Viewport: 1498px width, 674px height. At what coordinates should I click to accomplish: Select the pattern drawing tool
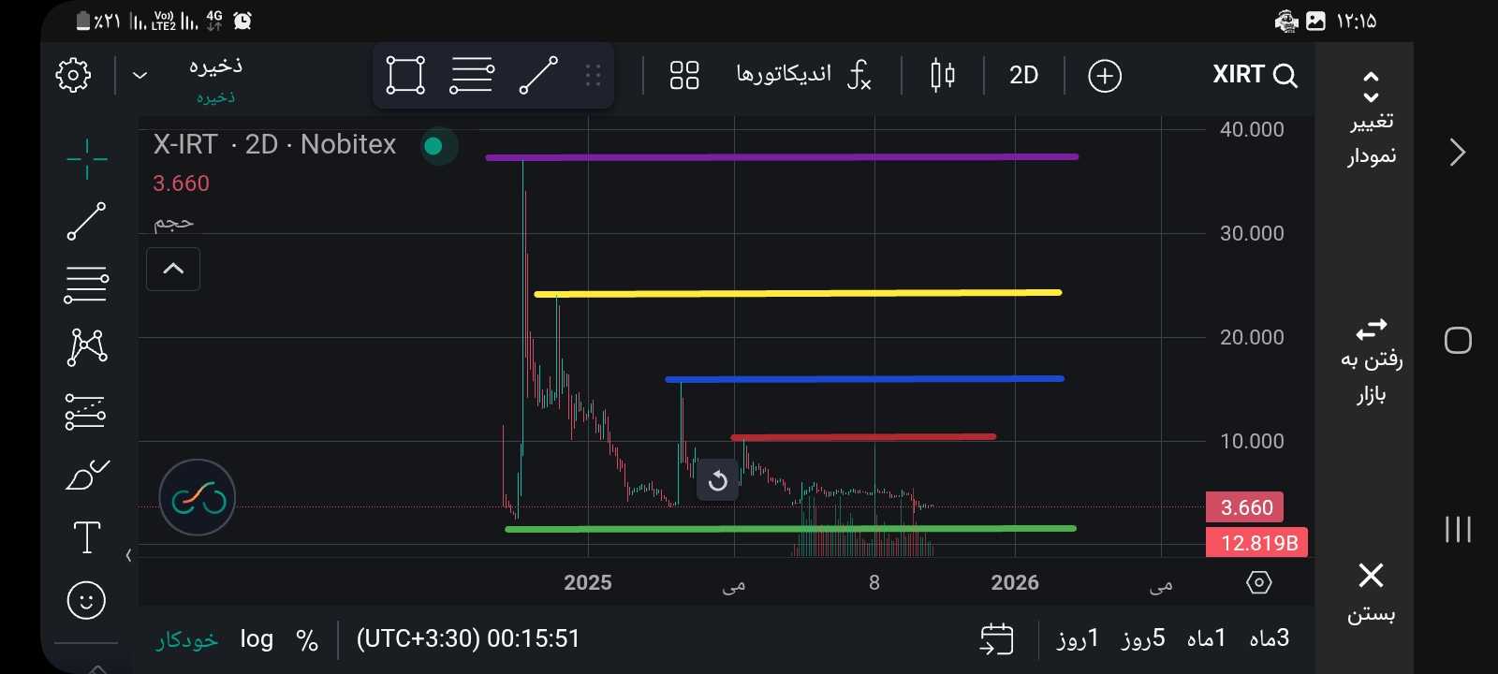(87, 347)
